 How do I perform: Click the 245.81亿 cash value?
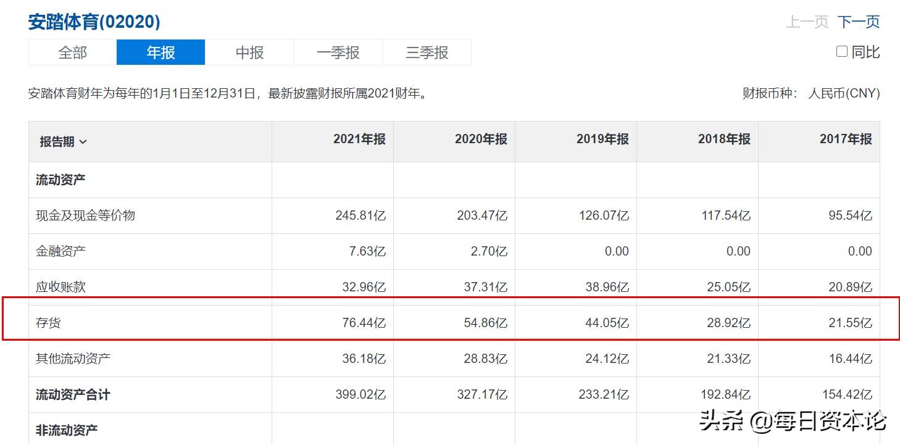click(x=360, y=215)
